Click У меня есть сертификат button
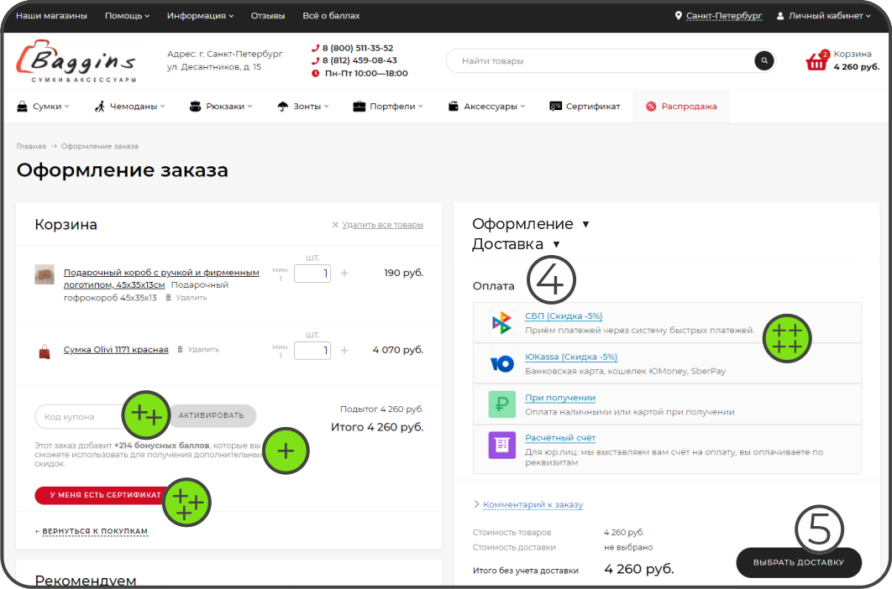 tap(99, 495)
